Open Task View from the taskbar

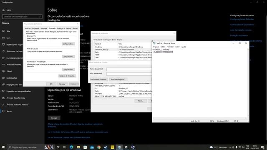(65, 147)
